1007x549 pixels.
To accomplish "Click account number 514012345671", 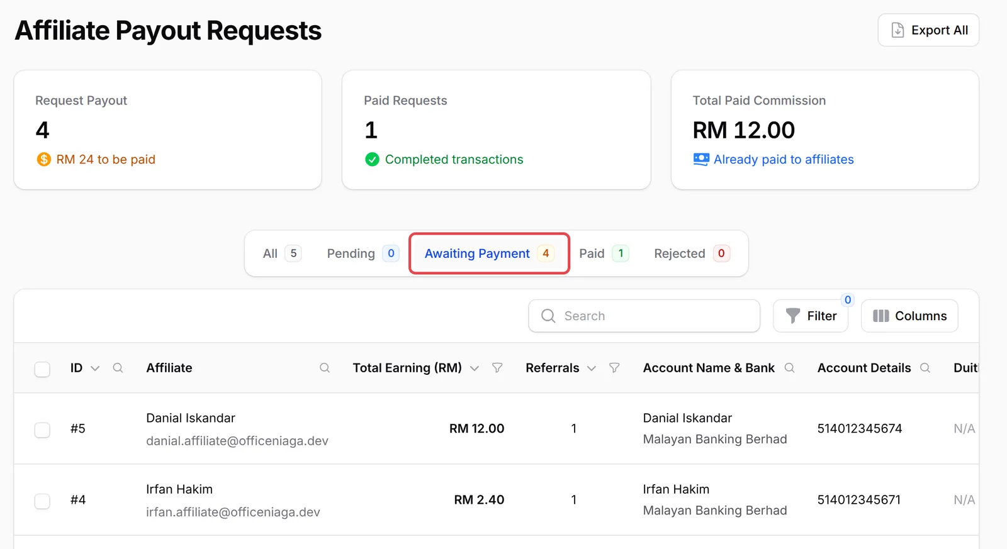I will [x=859, y=500].
